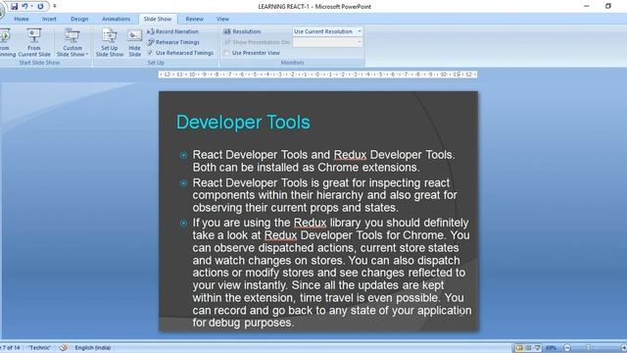Enable Use Presenter View checkbox
The width and height of the screenshot is (627, 353).
point(226,53)
